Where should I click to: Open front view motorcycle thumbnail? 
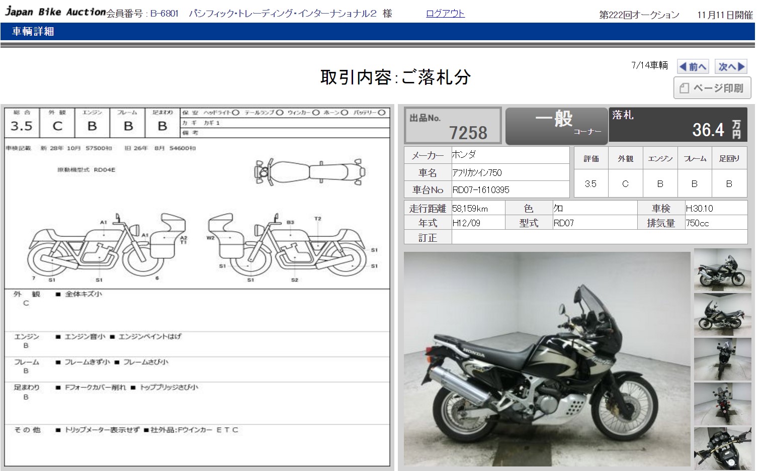[722, 359]
